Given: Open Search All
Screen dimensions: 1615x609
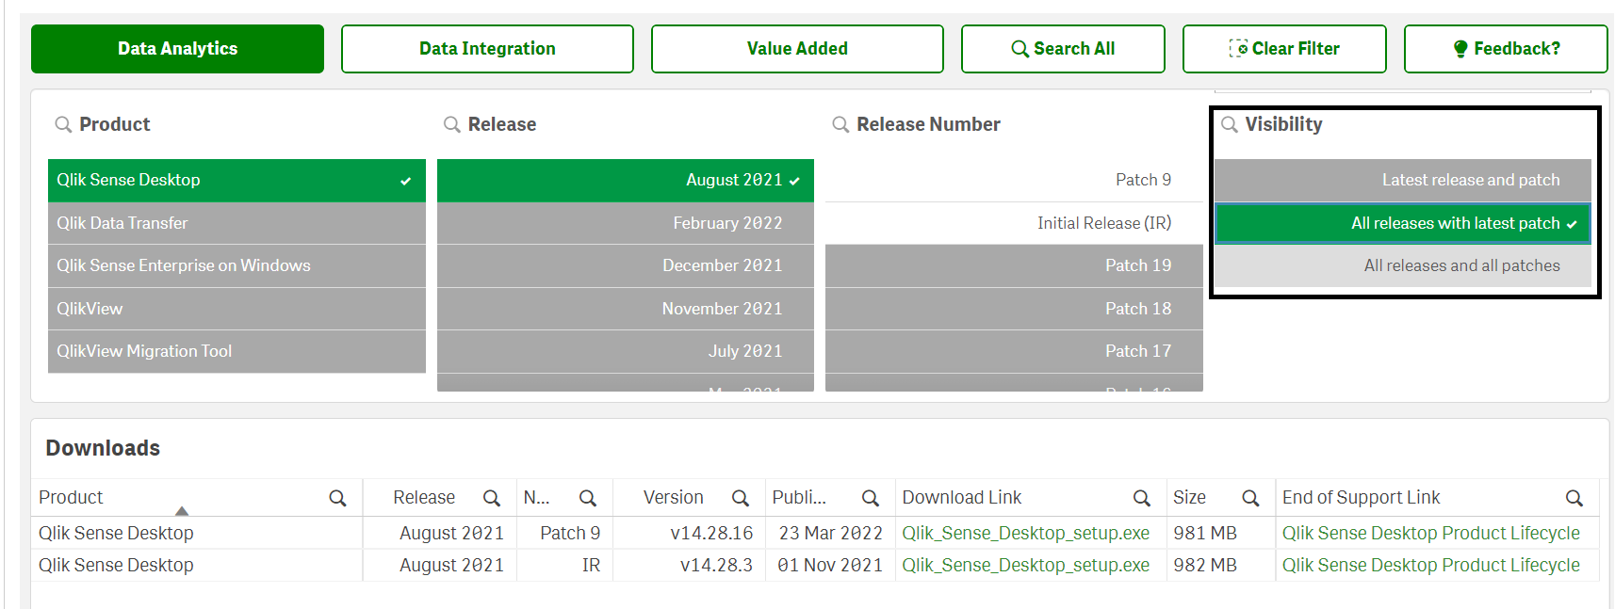Looking at the screenshot, I should click(x=1063, y=49).
